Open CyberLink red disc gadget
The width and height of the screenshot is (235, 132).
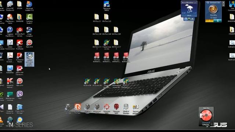pos(206,116)
